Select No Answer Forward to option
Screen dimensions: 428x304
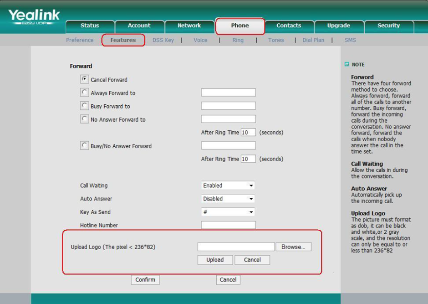(x=84, y=119)
